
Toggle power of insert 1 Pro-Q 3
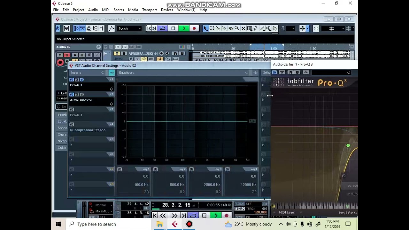[72, 80]
